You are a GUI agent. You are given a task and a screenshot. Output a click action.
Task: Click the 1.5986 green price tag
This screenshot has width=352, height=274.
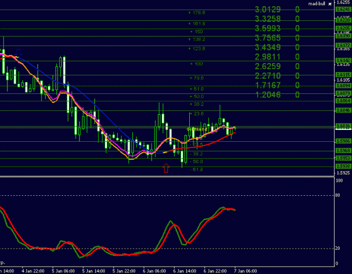(x=343, y=141)
